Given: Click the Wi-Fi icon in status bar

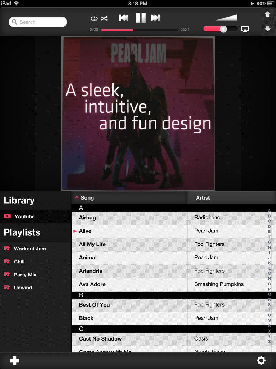Looking at the screenshot, I should (16, 3).
